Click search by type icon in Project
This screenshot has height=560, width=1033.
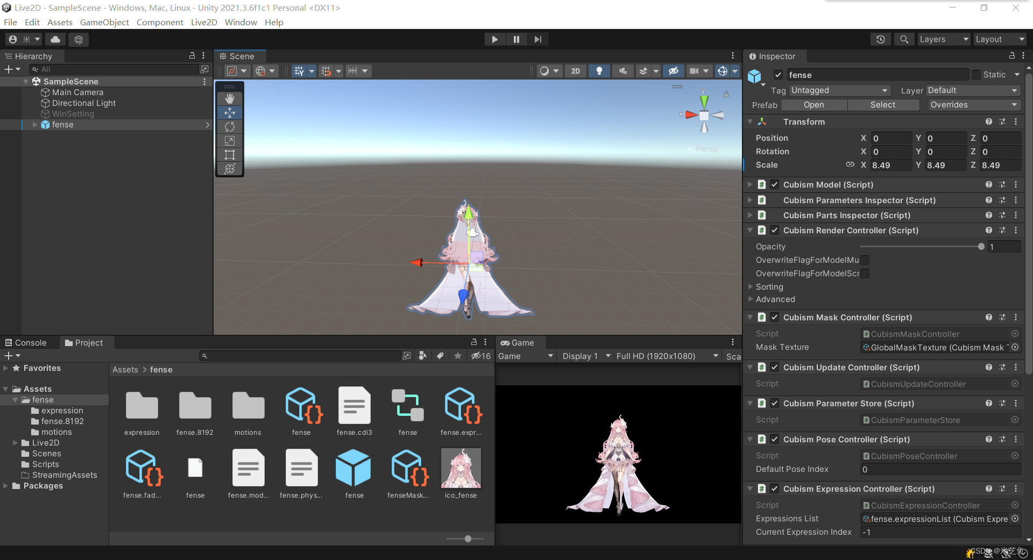[423, 356]
